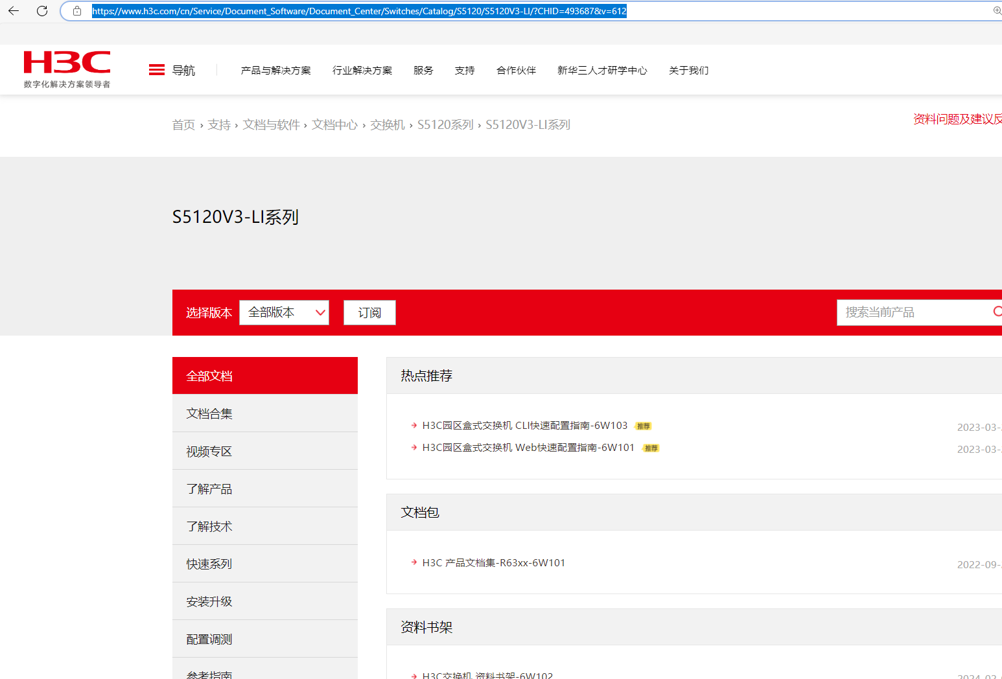
Task: Open H3C 产品文档集-R63xx-6W101
Action: pyautogui.click(x=494, y=563)
